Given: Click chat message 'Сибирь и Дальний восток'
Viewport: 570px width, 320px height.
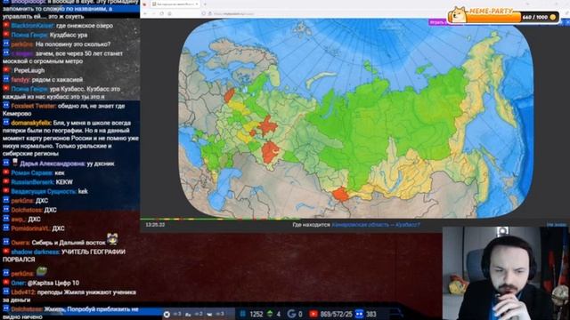Looking at the screenshot, I should coord(69,243).
